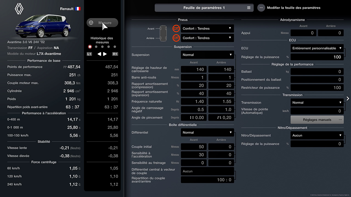Show previous measurement with left arrow
This screenshot has height=197, width=351.
(99, 54)
